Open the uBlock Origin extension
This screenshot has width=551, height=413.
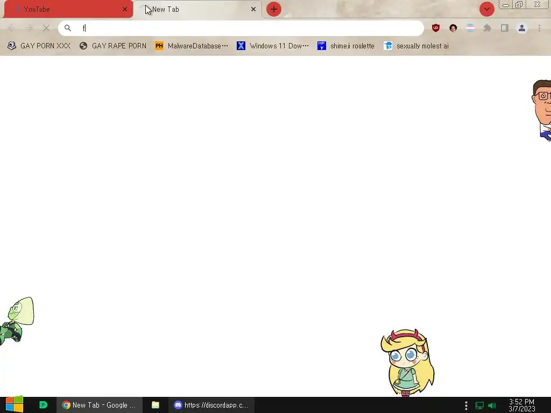(x=436, y=28)
